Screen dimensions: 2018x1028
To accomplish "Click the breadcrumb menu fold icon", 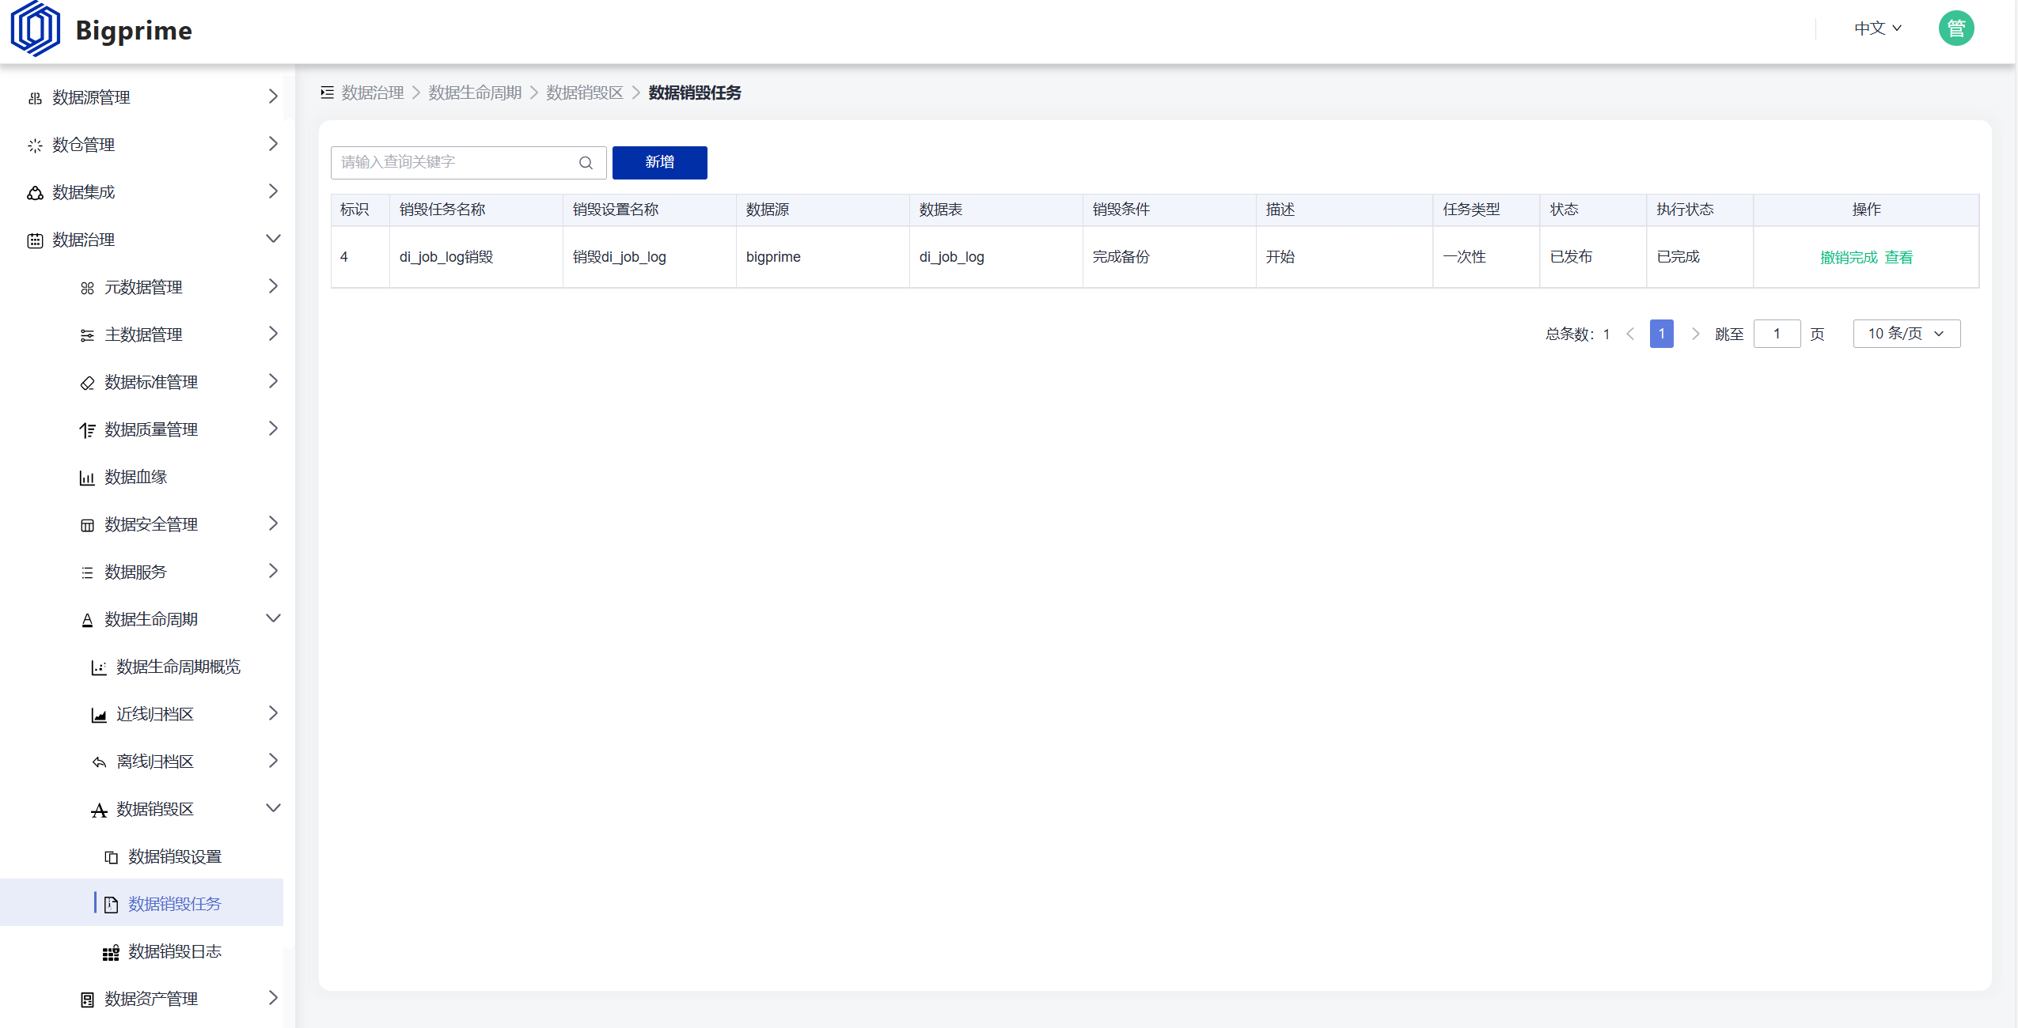I will point(327,93).
